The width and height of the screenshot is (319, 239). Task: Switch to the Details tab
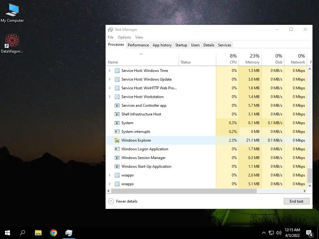click(x=209, y=45)
